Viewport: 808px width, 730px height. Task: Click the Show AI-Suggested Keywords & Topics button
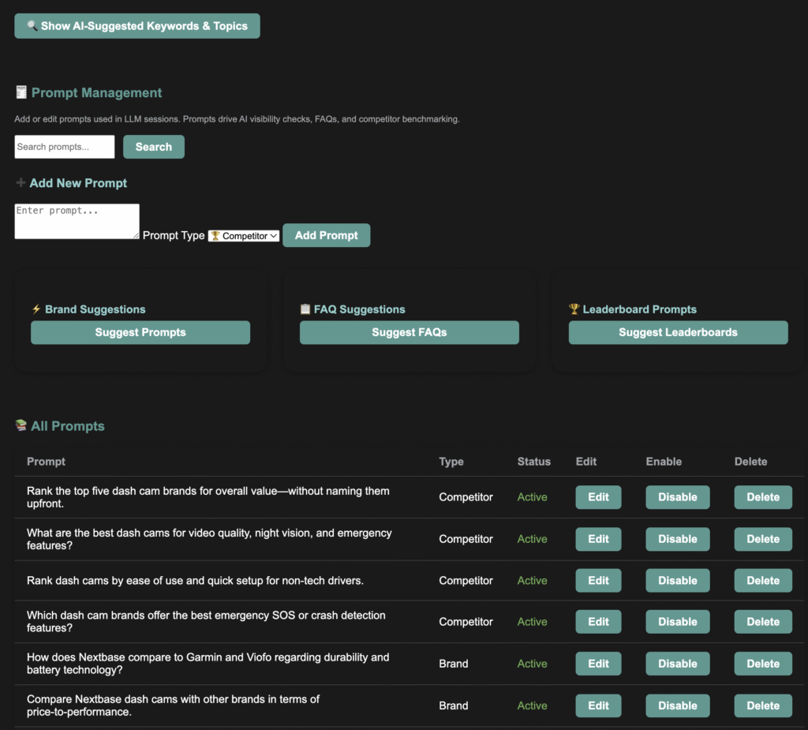(137, 26)
